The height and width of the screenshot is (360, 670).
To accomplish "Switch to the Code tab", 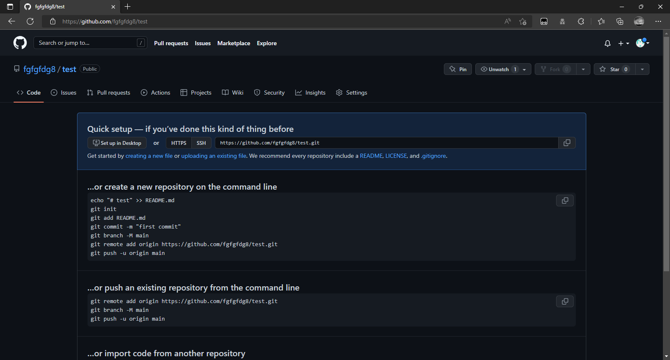I will pos(28,93).
